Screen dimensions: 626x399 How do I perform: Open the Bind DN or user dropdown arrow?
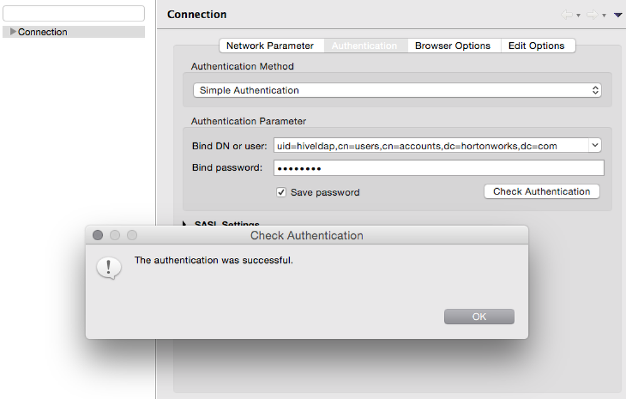595,146
